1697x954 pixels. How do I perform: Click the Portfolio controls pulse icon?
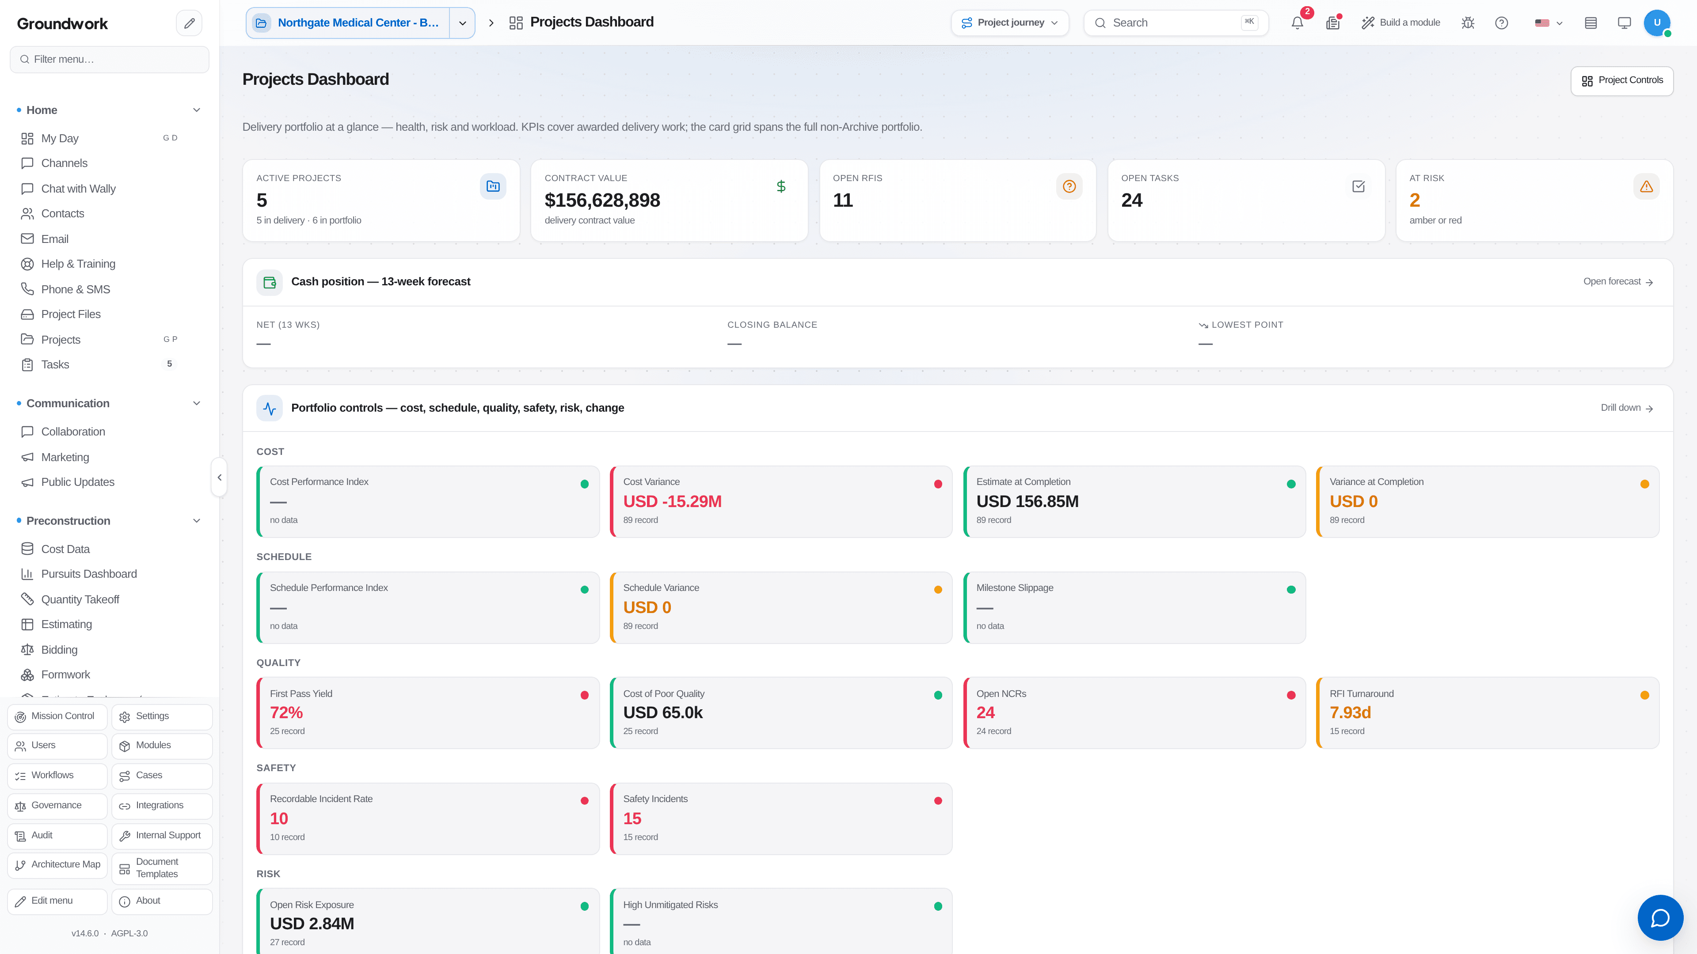point(270,408)
